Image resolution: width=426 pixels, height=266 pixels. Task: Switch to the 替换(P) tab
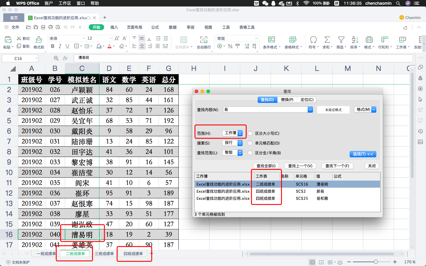click(x=287, y=100)
